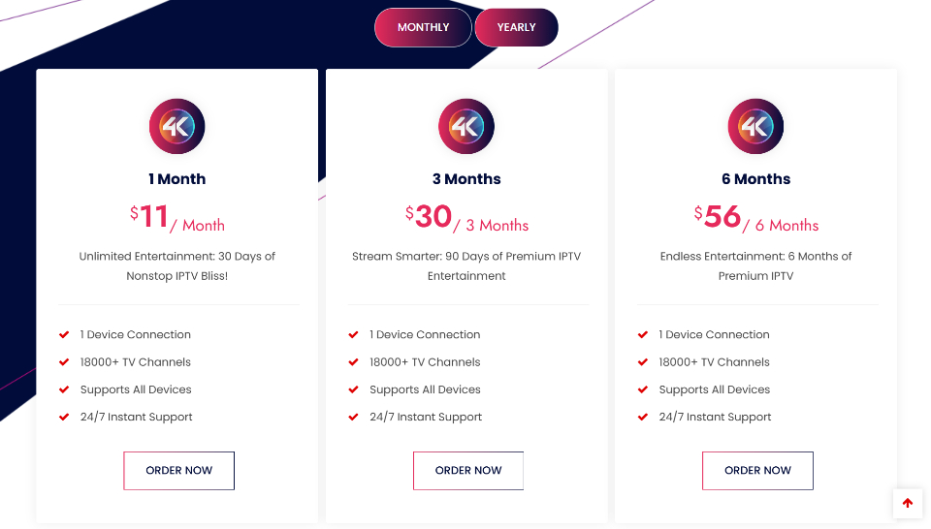Image resolution: width=931 pixels, height=529 pixels.
Task: Click checkmark beside 24/7 Instant Support in 1 Month plan
Action: pos(64,417)
